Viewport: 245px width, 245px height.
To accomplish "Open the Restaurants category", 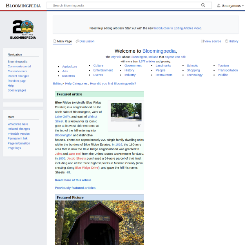I will (164, 75).
